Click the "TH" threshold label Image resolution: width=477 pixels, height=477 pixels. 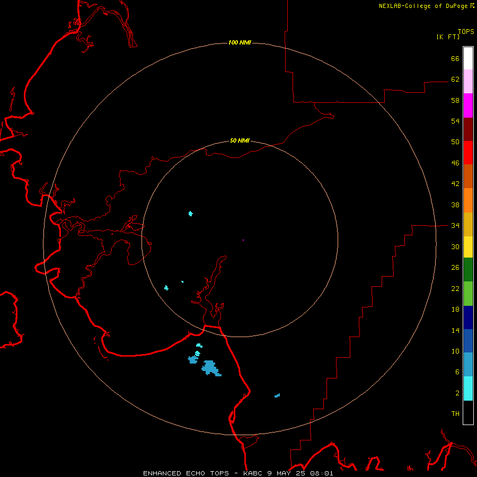(455, 414)
